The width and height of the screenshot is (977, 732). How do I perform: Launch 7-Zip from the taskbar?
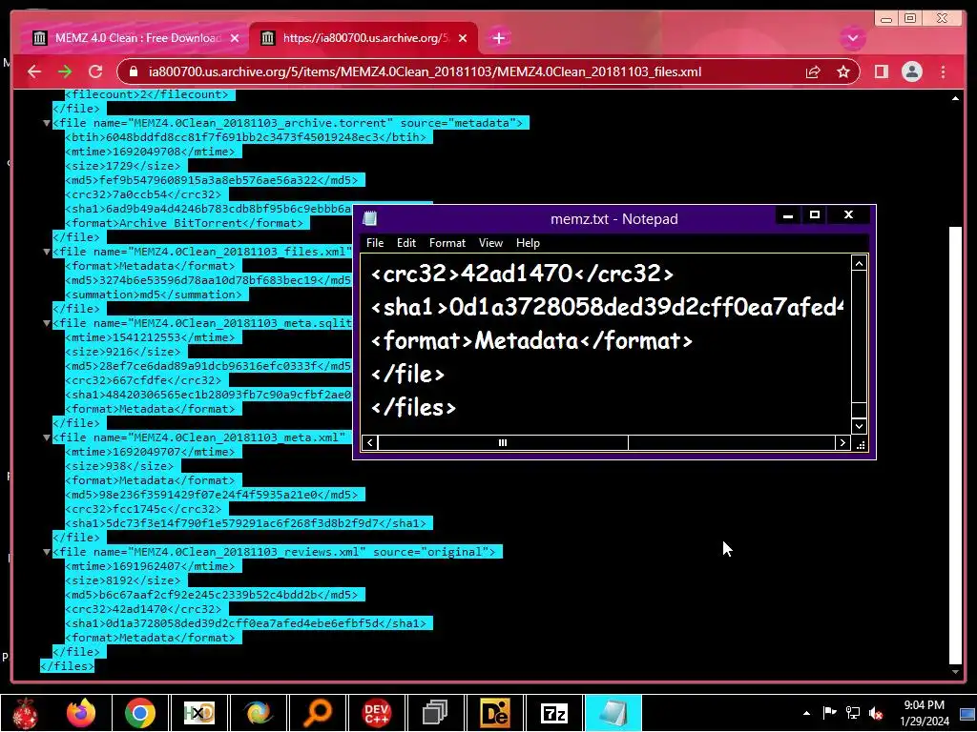pos(554,713)
